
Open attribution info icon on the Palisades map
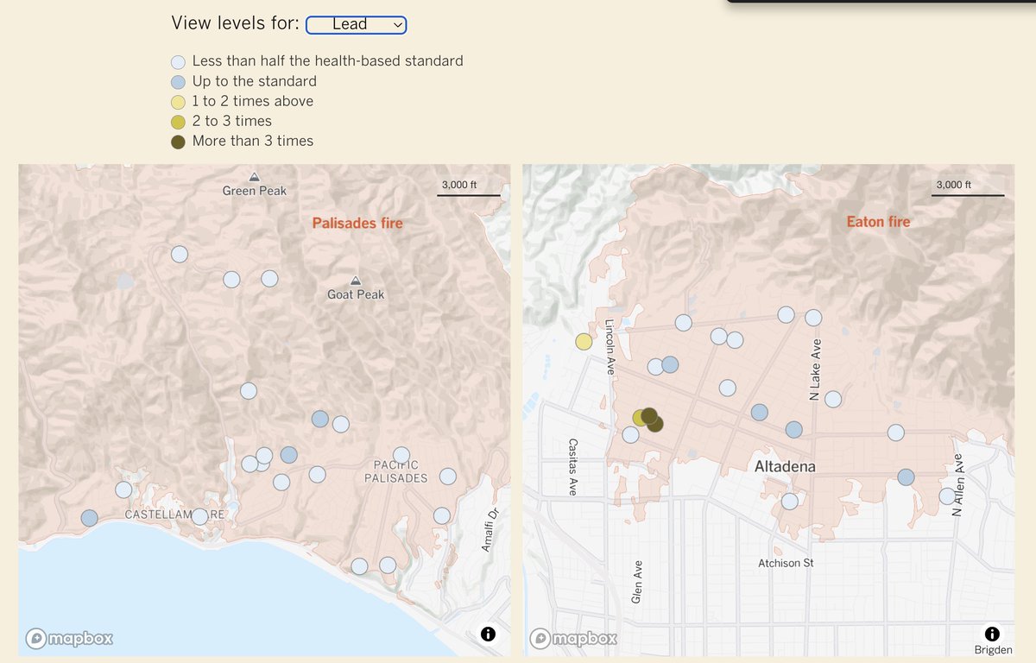(x=489, y=634)
